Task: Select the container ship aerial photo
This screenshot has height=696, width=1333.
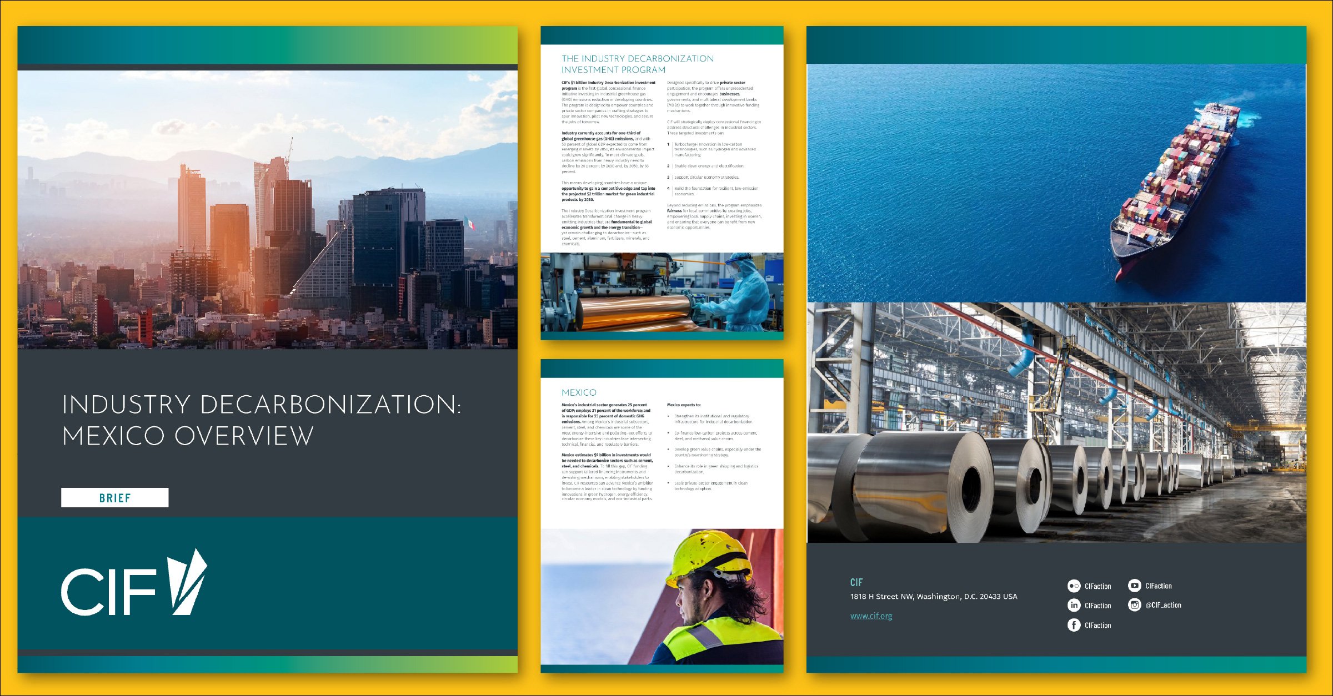Action: tap(1056, 183)
